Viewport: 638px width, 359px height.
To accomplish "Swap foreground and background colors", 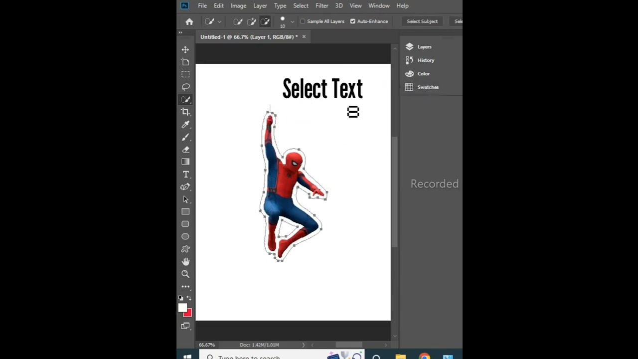I will click(x=189, y=298).
